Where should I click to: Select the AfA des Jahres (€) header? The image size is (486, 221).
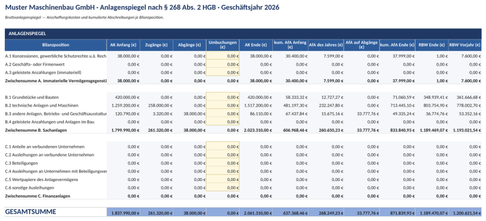(326, 45)
